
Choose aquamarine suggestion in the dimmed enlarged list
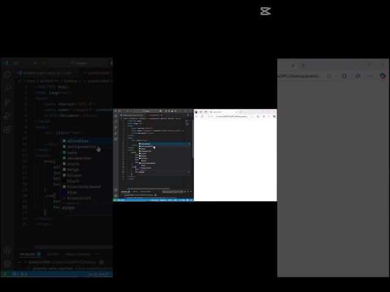(x=87, y=158)
